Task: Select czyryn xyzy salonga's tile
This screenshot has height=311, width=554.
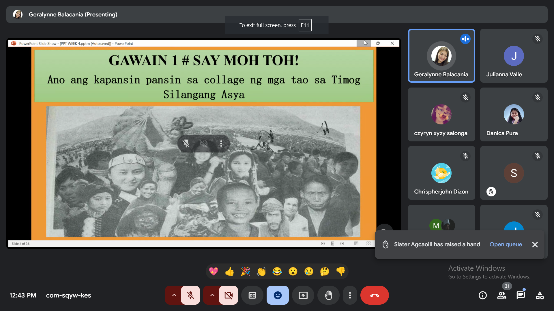Action: (x=441, y=114)
